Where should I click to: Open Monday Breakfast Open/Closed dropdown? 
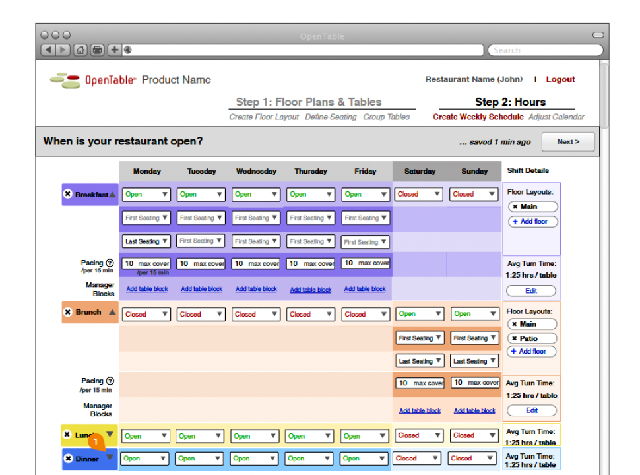tap(146, 195)
